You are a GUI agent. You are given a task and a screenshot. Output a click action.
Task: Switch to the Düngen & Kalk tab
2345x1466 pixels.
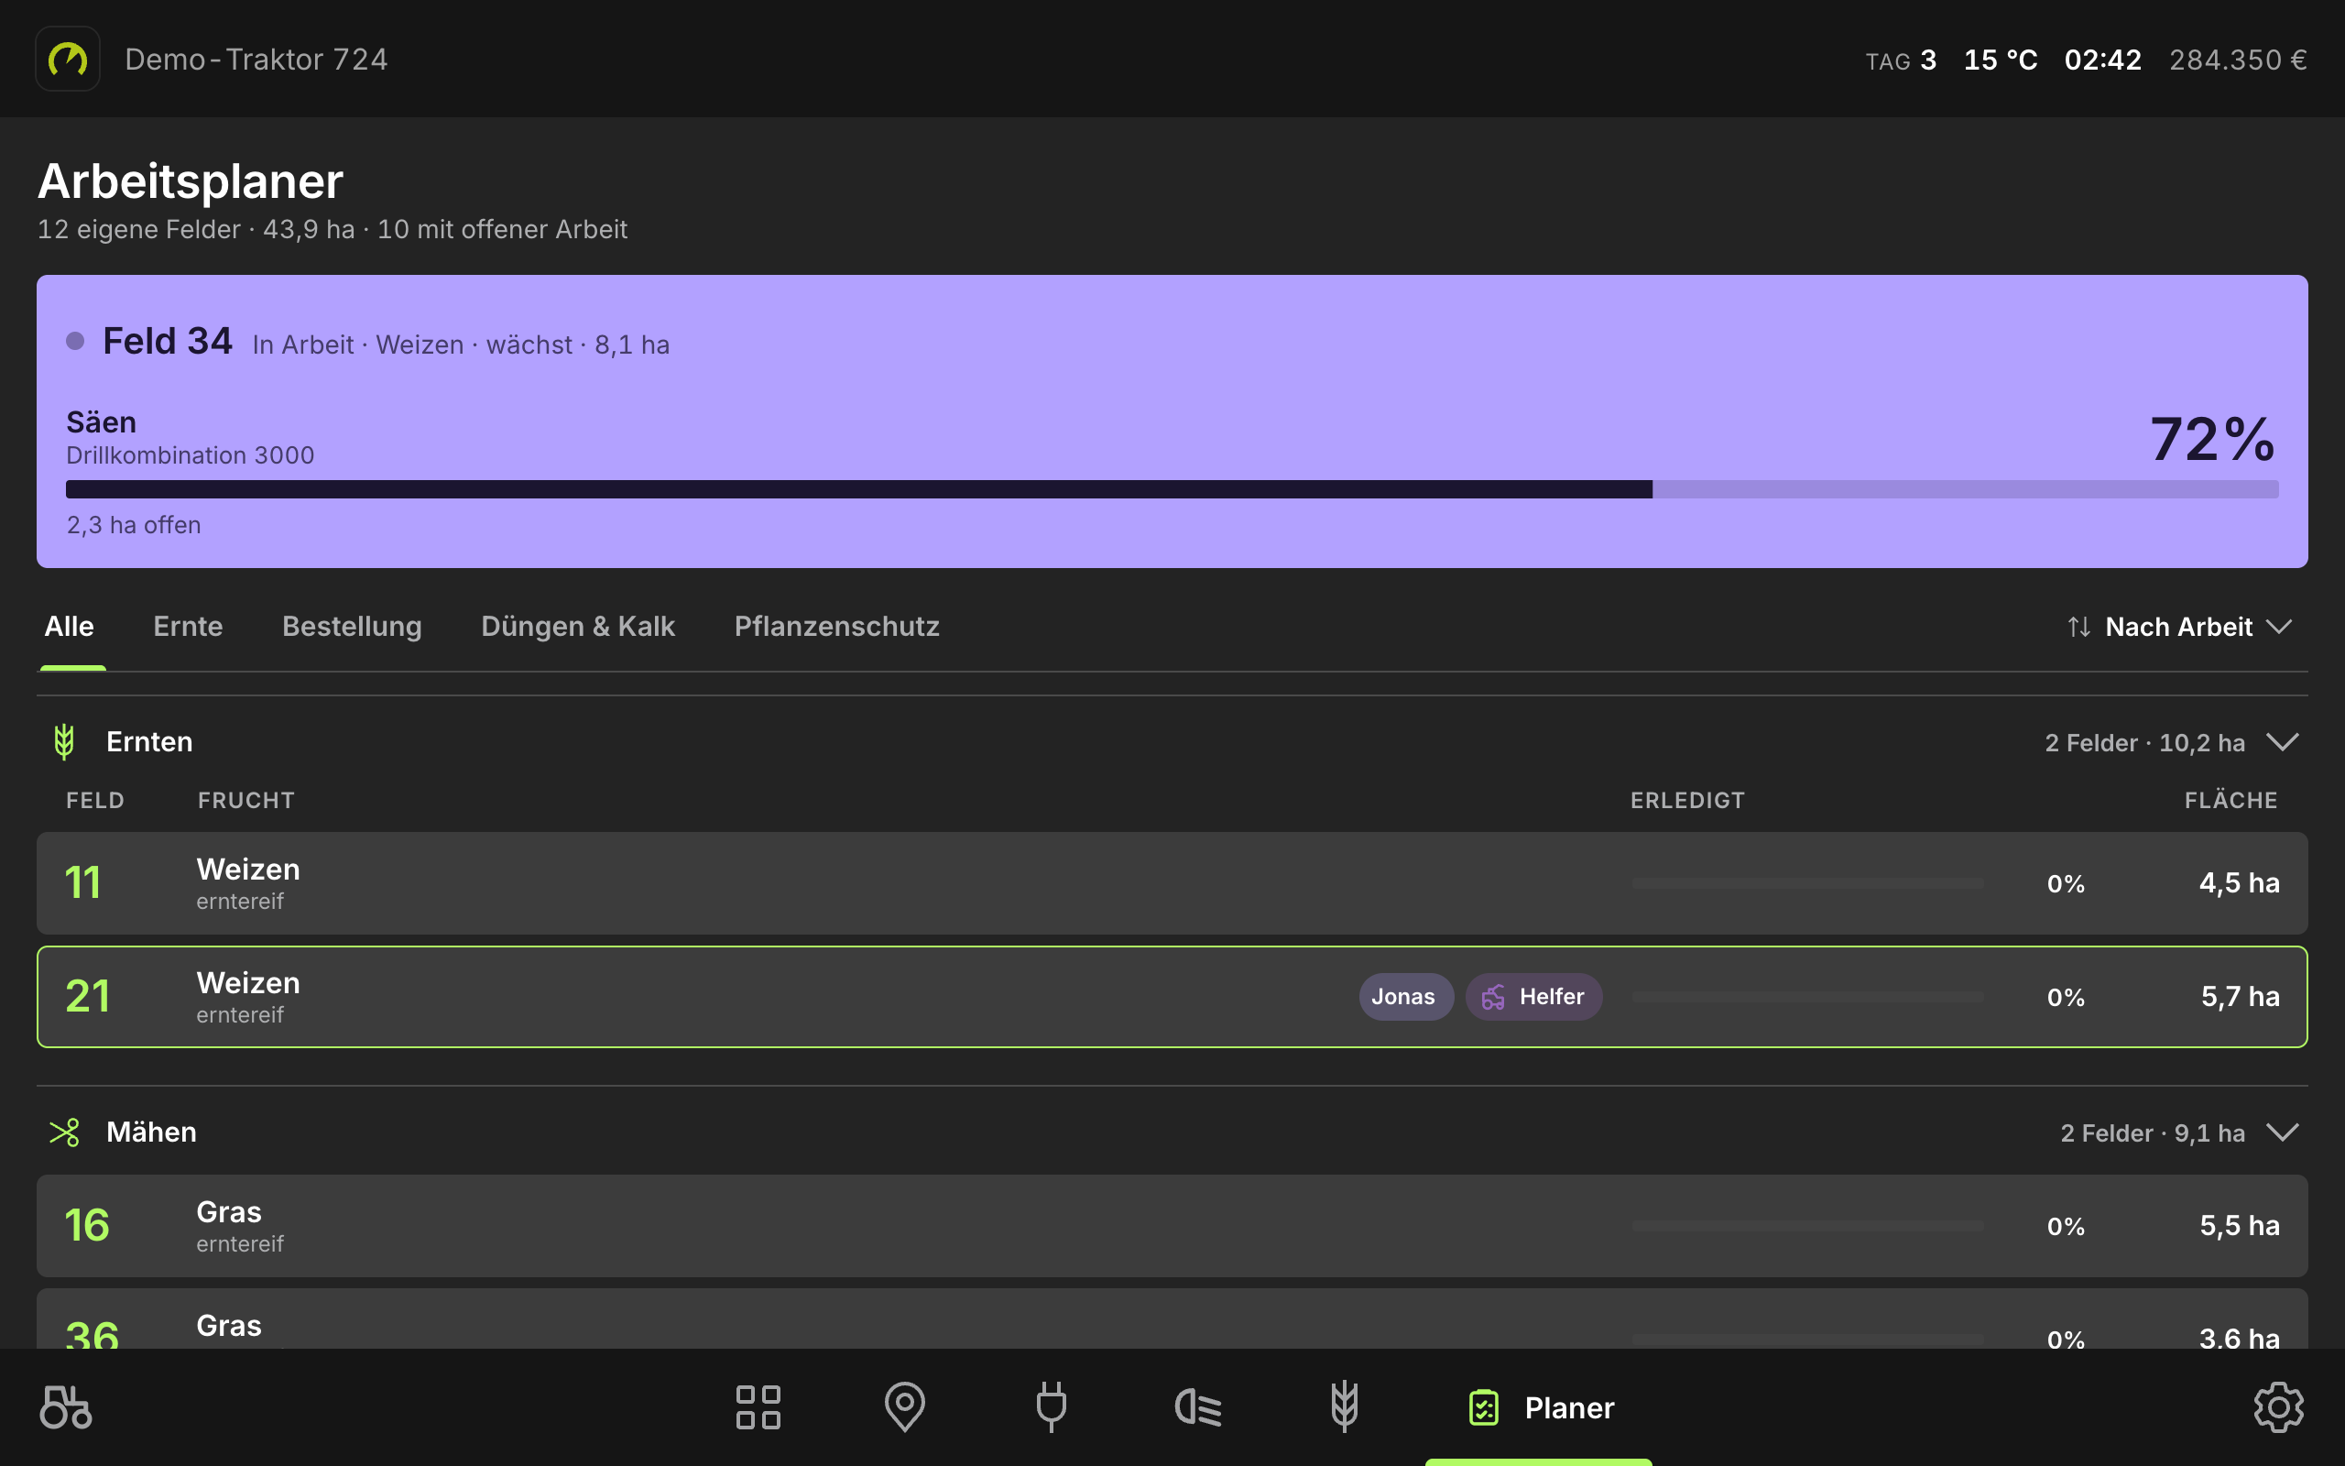tap(577, 628)
